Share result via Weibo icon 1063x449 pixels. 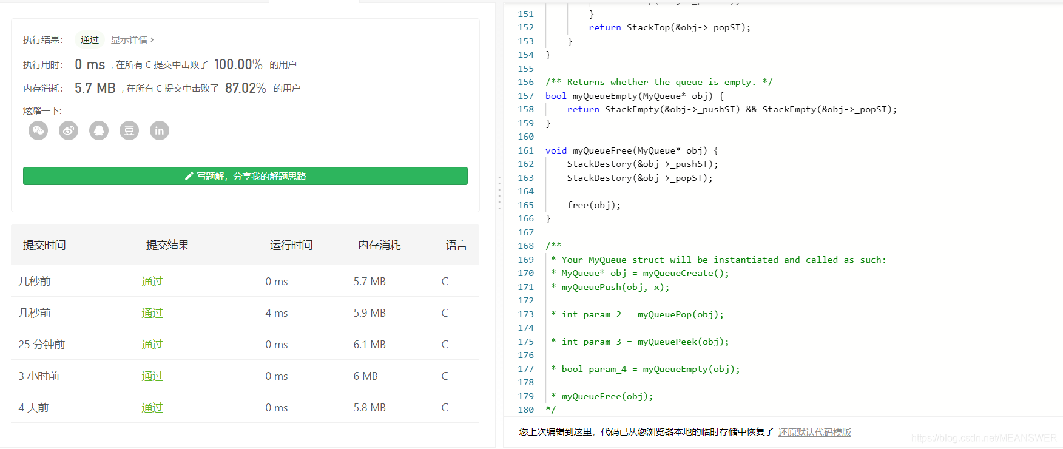(69, 130)
